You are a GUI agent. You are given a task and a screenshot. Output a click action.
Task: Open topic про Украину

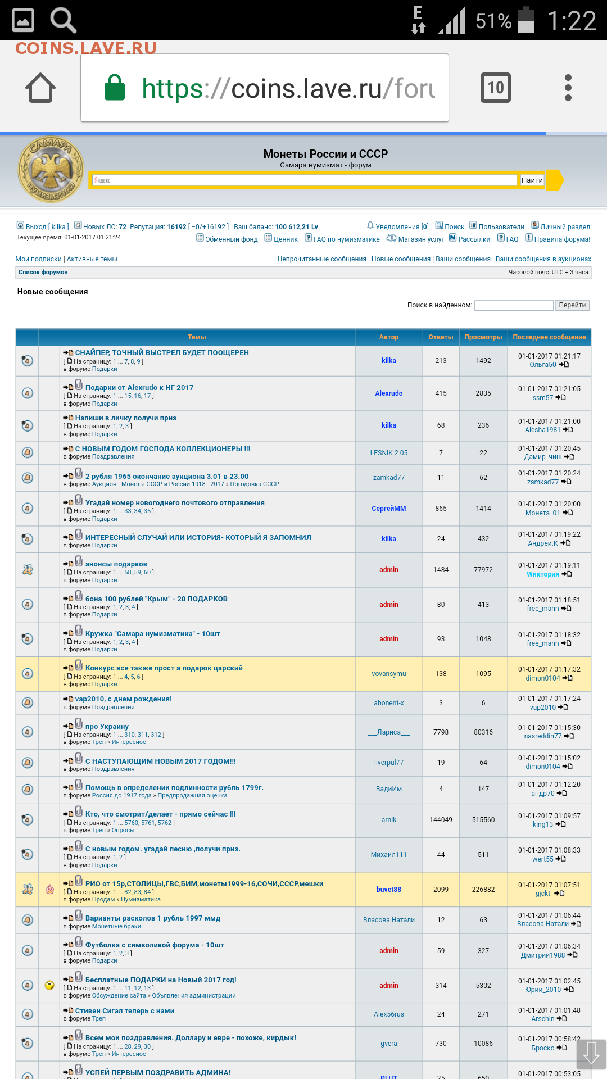tap(107, 727)
